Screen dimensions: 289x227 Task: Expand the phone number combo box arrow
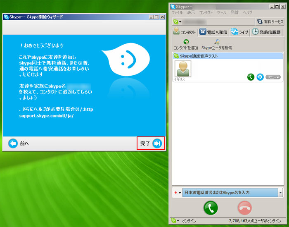280,193
